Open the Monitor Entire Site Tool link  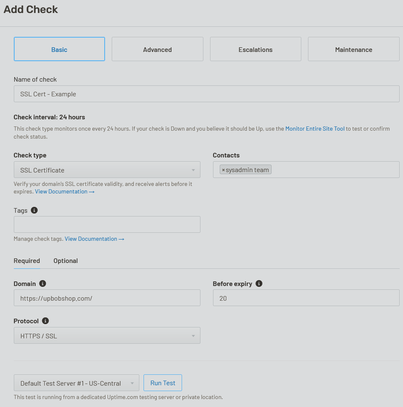point(315,129)
